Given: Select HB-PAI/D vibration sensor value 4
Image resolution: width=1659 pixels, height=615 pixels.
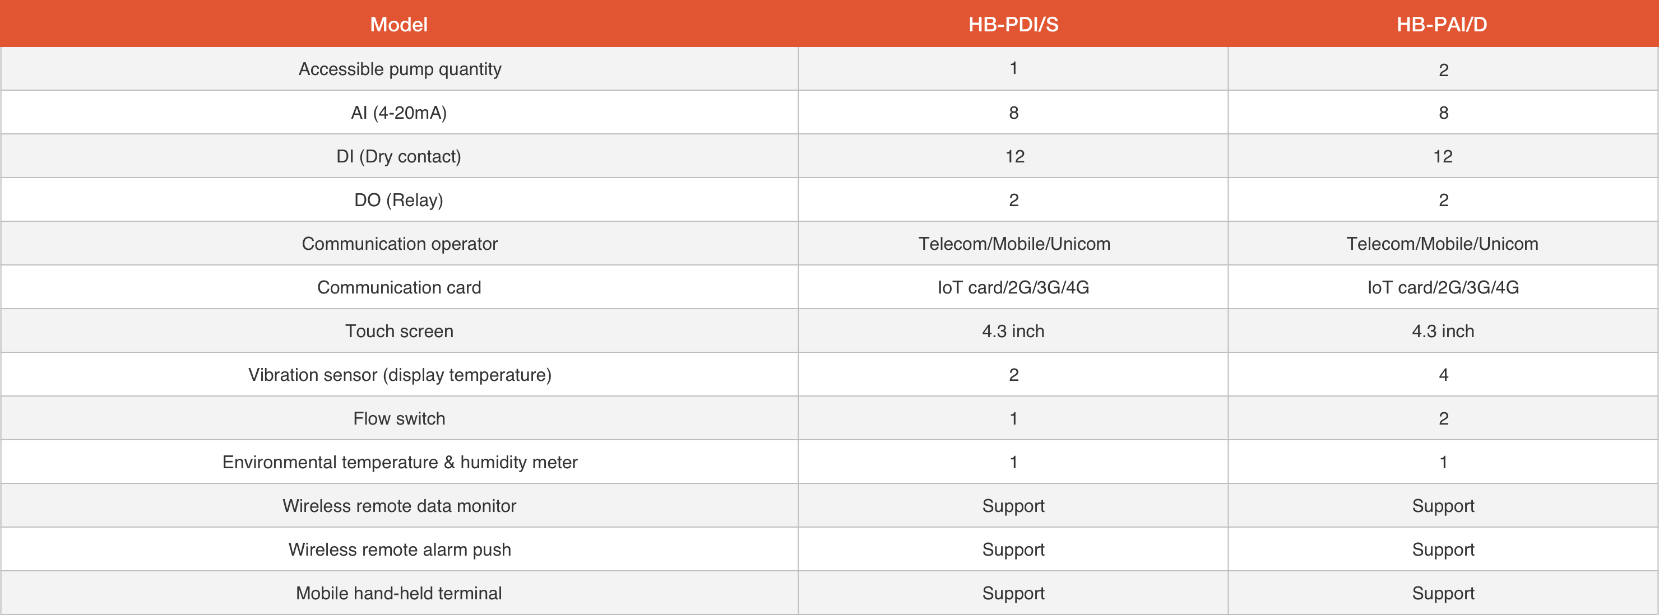Looking at the screenshot, I should [x=1443, y=375].
